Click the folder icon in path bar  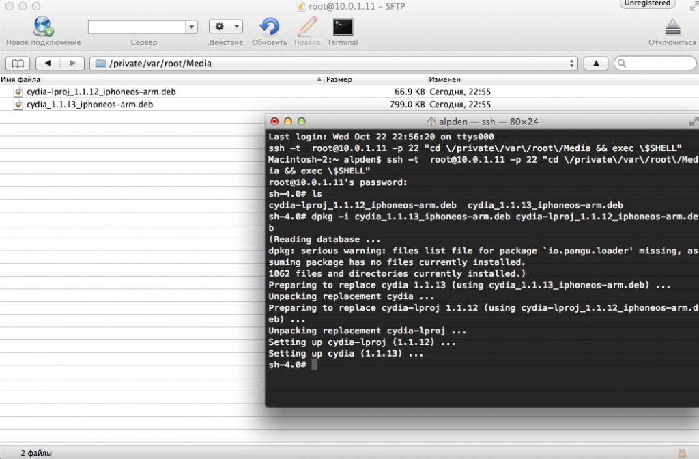click(x=101, y=64)
